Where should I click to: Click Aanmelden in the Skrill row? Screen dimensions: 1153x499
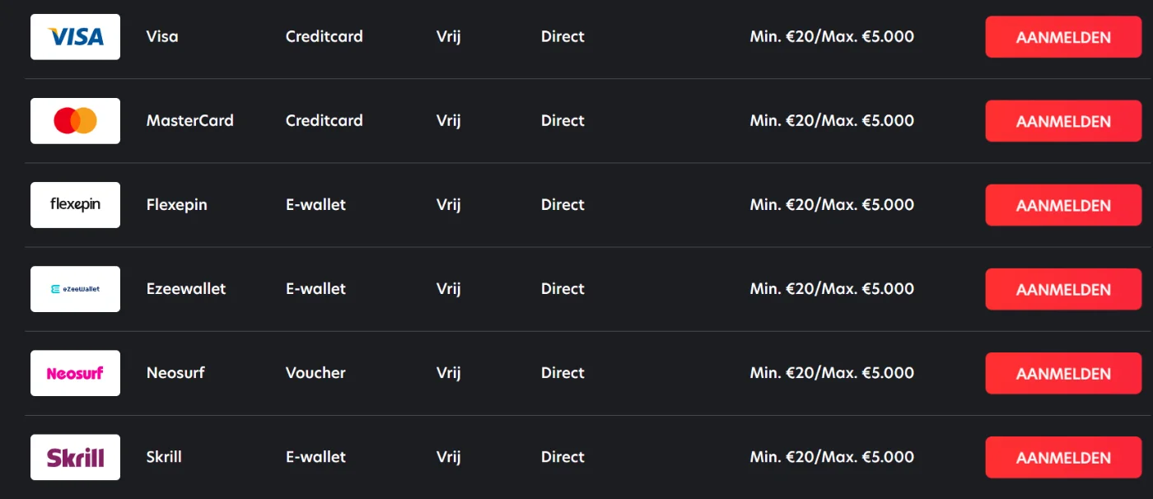(x=1063, y=457)
